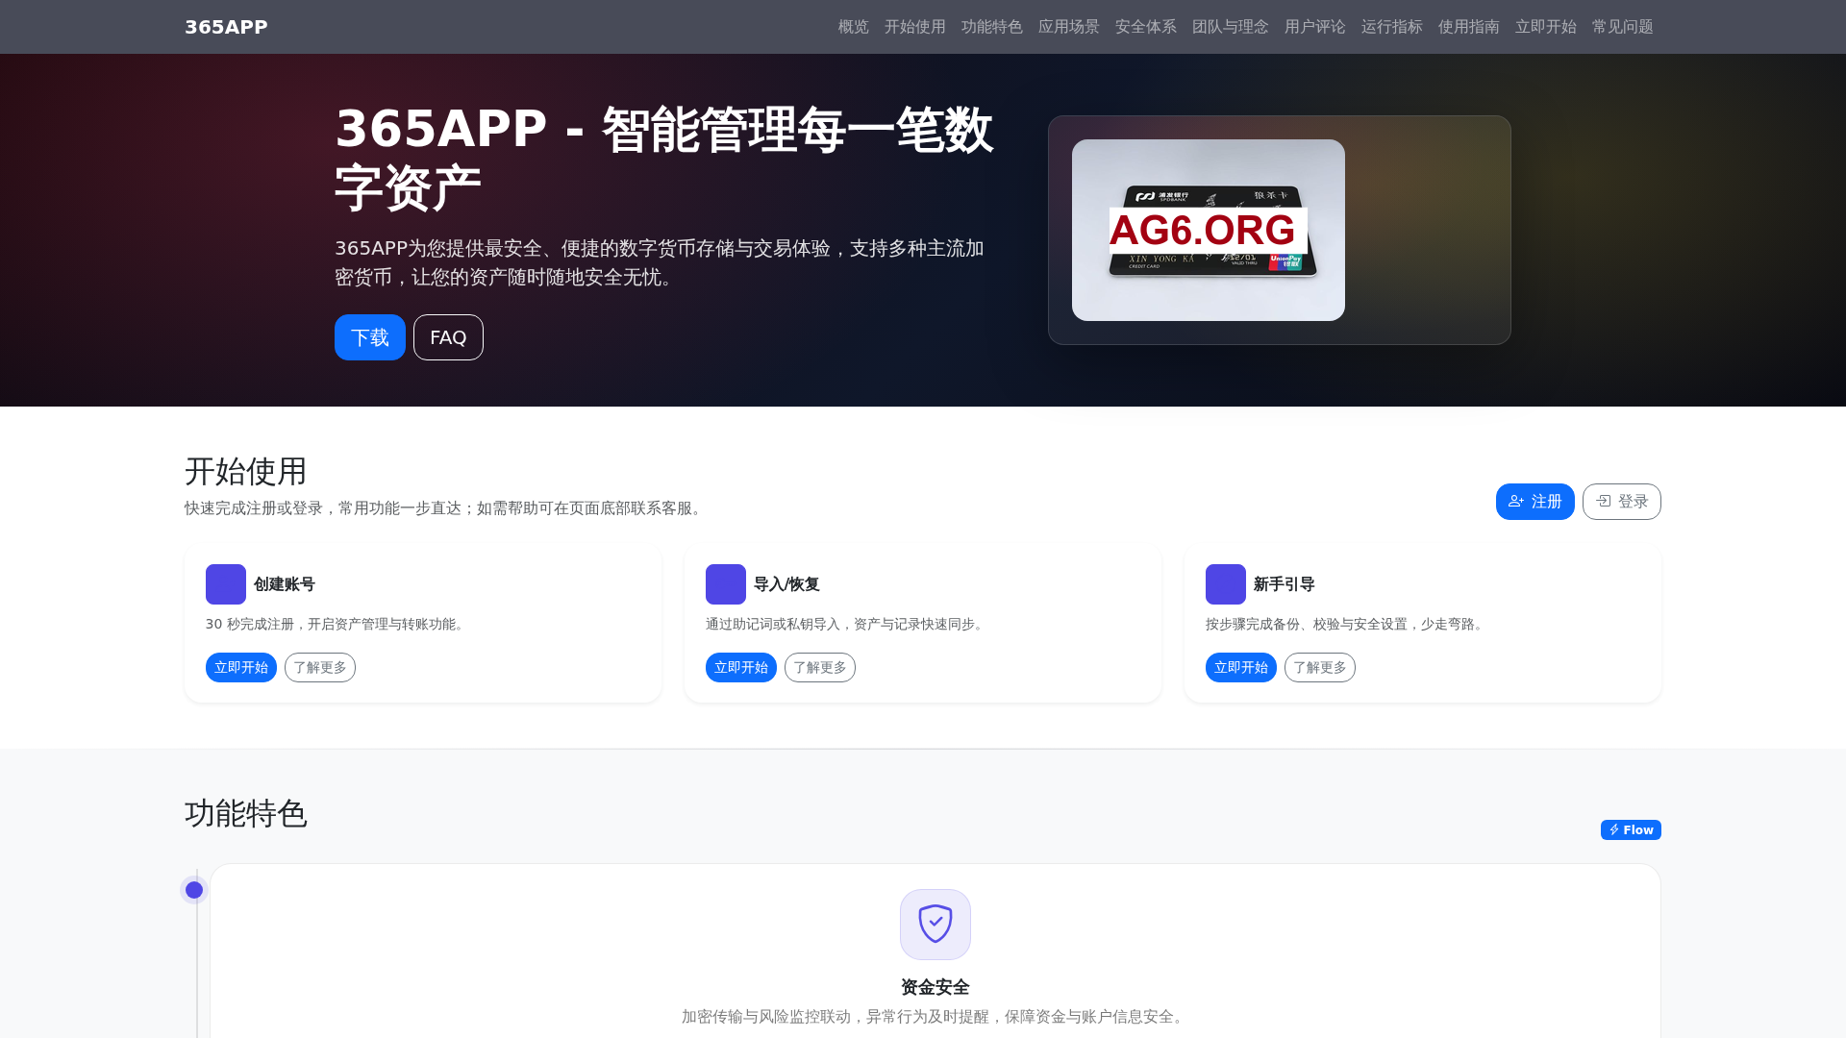Go to 运行指标 from the navbar

coord(1392,27)
